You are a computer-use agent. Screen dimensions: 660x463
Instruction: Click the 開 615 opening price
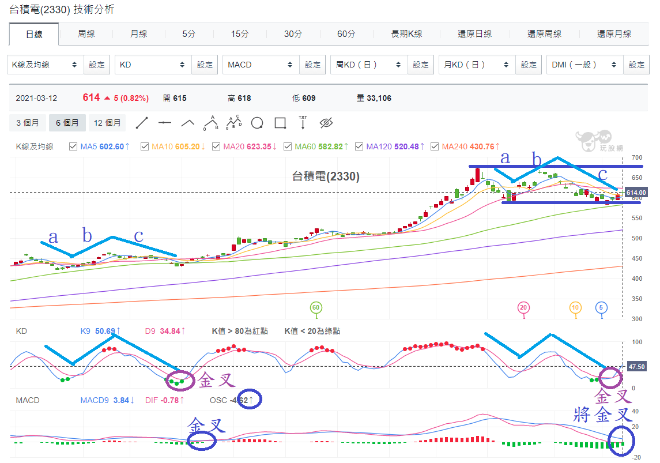click(x=175, y=98)
